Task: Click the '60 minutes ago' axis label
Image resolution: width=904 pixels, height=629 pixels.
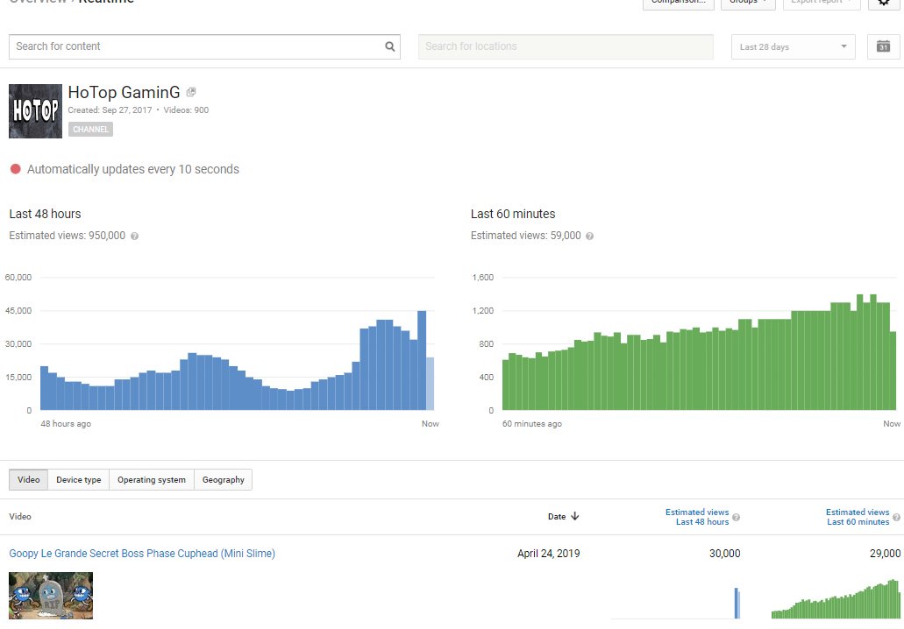Action: [532, 424]
